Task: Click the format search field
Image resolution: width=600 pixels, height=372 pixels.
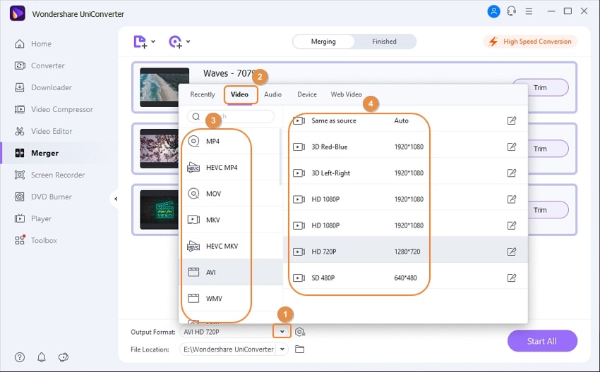Action: click(231, 116)
